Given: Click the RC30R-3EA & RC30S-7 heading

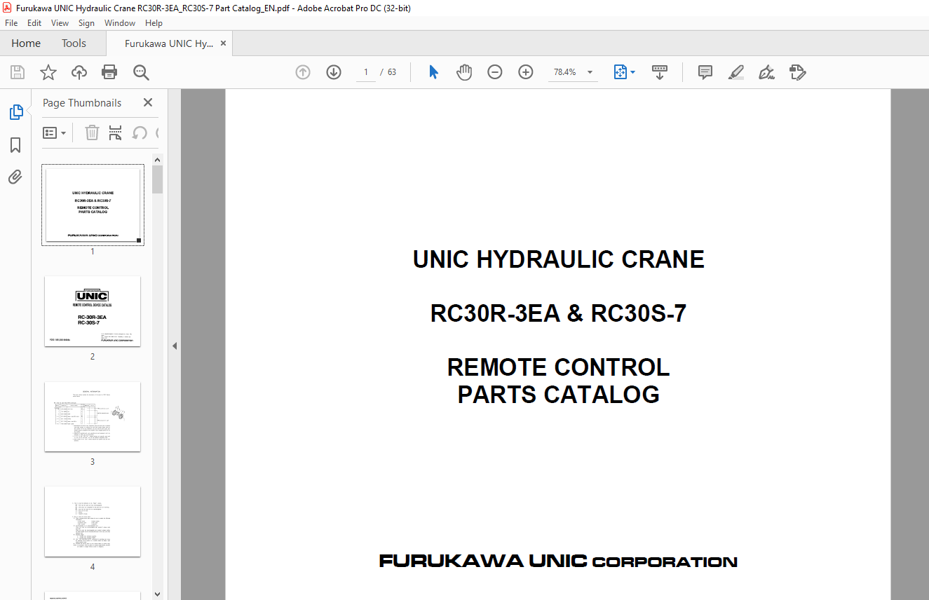Looking at the screenshot, I should pos(558,313).
